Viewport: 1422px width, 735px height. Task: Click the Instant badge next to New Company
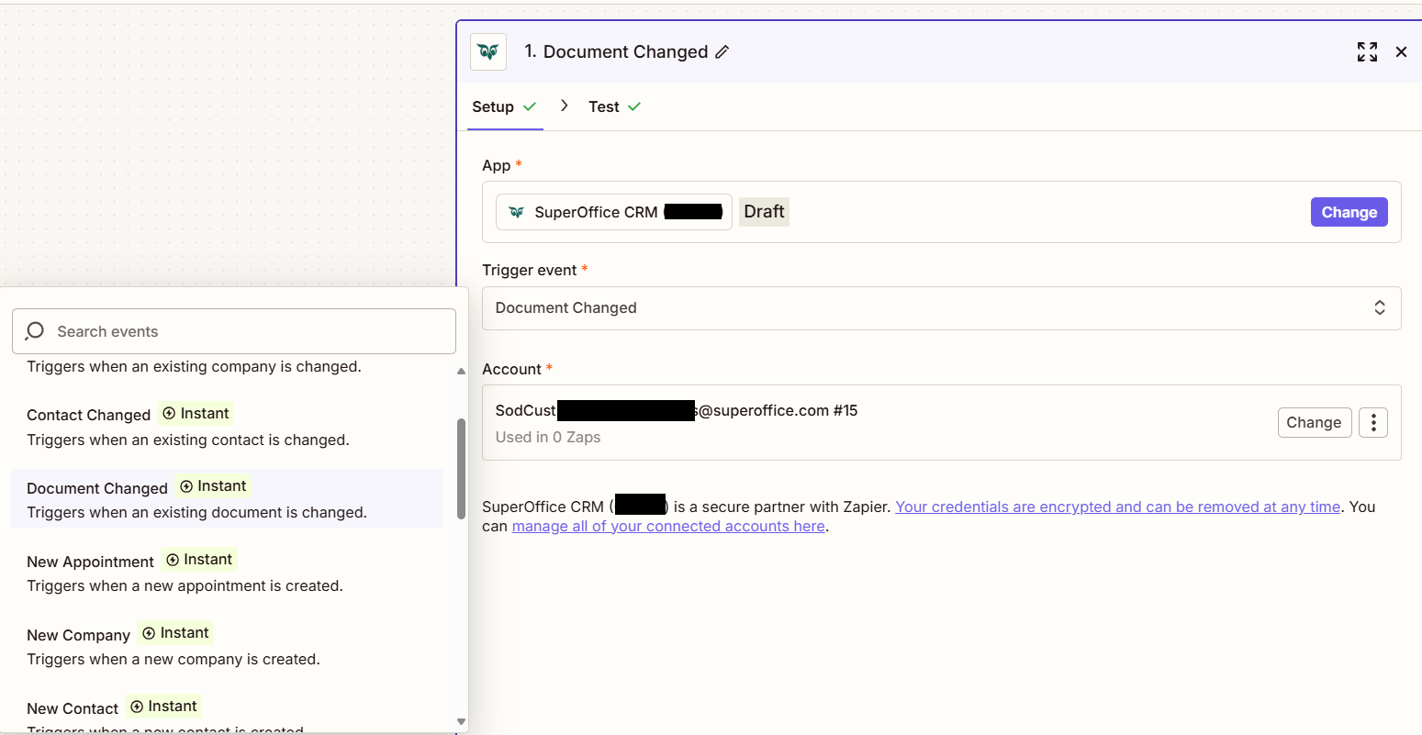click(x=175, y=632)
